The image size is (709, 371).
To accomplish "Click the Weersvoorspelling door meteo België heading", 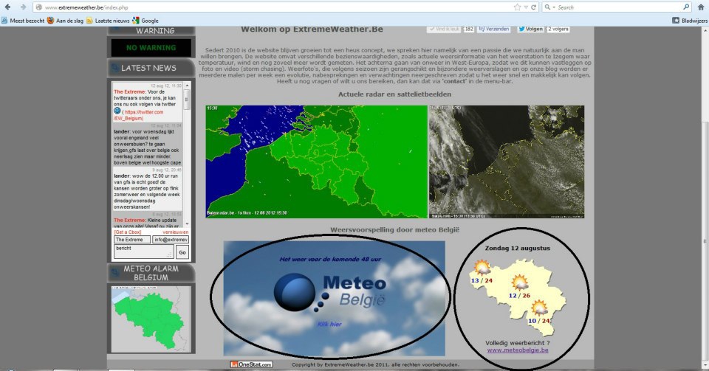I will [x=394, y=229].
